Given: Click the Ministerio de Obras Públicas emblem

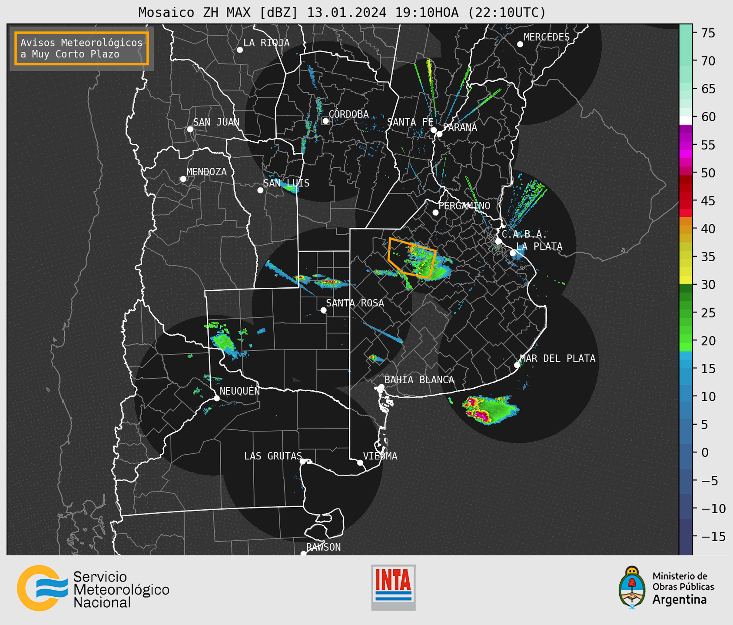Looking at the screenshot, I should point(632,587).
